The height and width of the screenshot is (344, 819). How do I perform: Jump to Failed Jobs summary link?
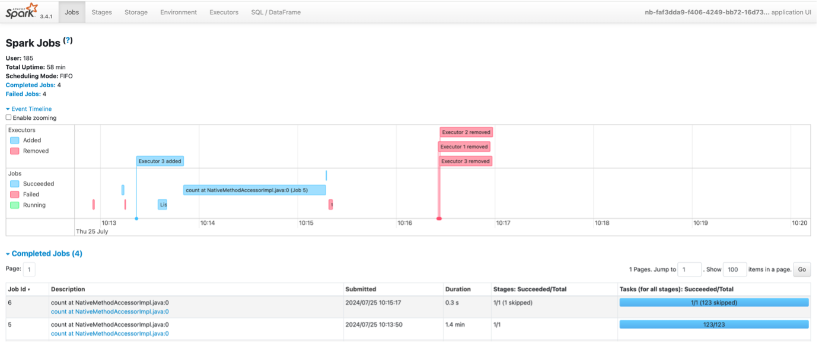pyautogui.click(x=23, y=94)
